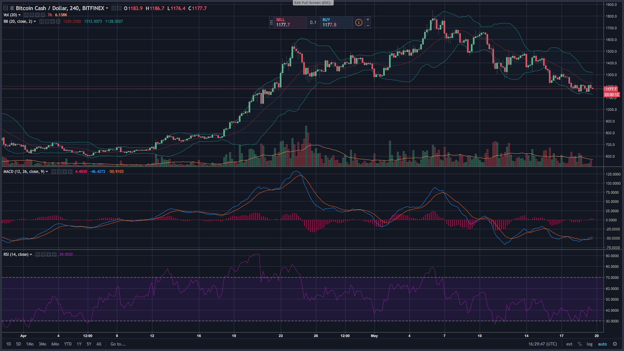The height and width of the screenshot is (351, 624).
Task: Expand the Vol (20) indicator dropdown
Action: tap(19, 15)
